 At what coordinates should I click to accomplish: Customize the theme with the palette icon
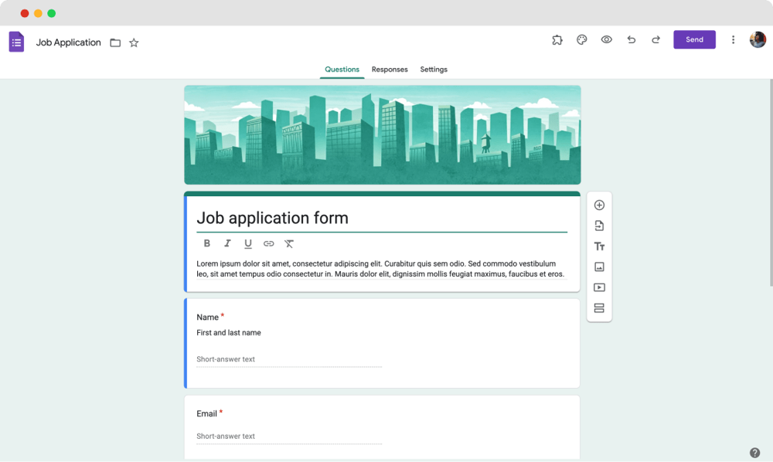tap(581, 39)
